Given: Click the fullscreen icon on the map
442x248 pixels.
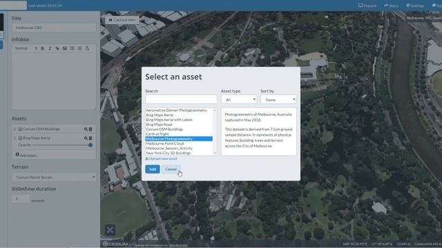Looking at the screenshot, I should 110,230.
